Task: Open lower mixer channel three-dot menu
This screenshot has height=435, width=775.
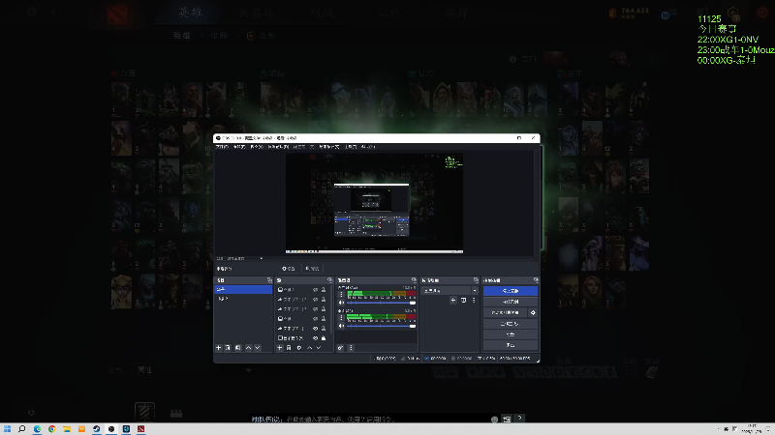Action: click(x=341, y=318)
